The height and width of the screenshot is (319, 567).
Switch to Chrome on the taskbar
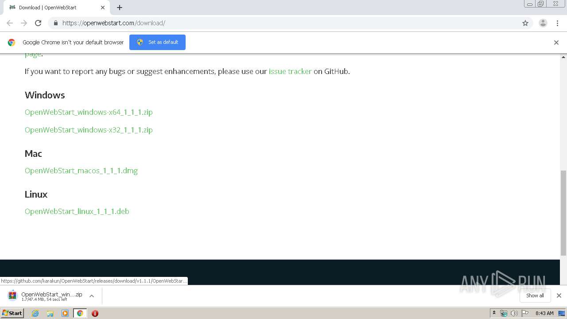[x=80, y=313]
